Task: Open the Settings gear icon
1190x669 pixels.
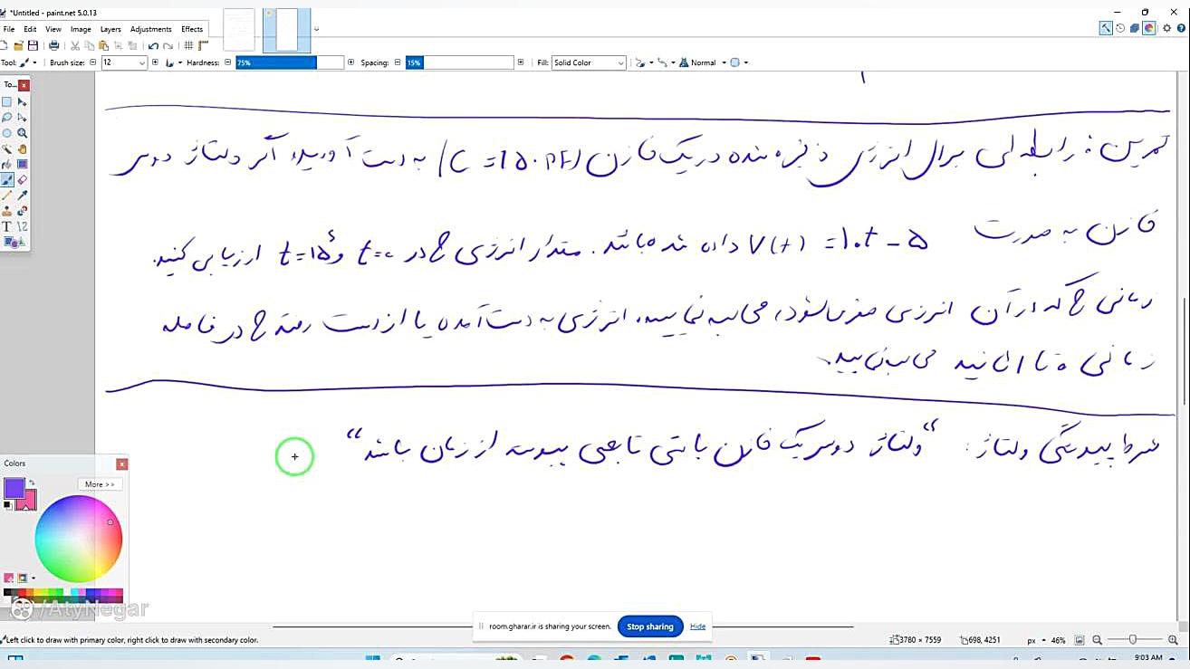Action: [1167, 28]
